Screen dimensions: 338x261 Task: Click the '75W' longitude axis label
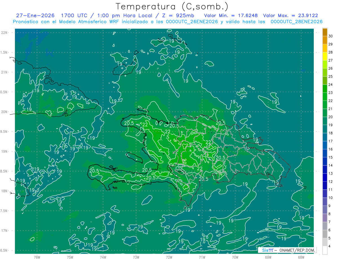tap(70, 257)
